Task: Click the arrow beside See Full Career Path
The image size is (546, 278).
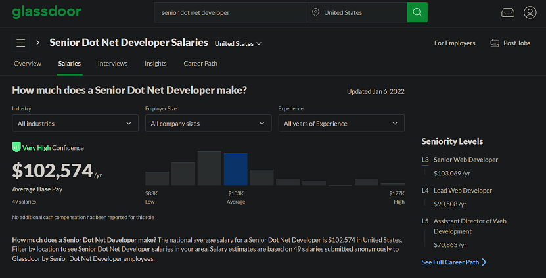Action: (484, 262)
